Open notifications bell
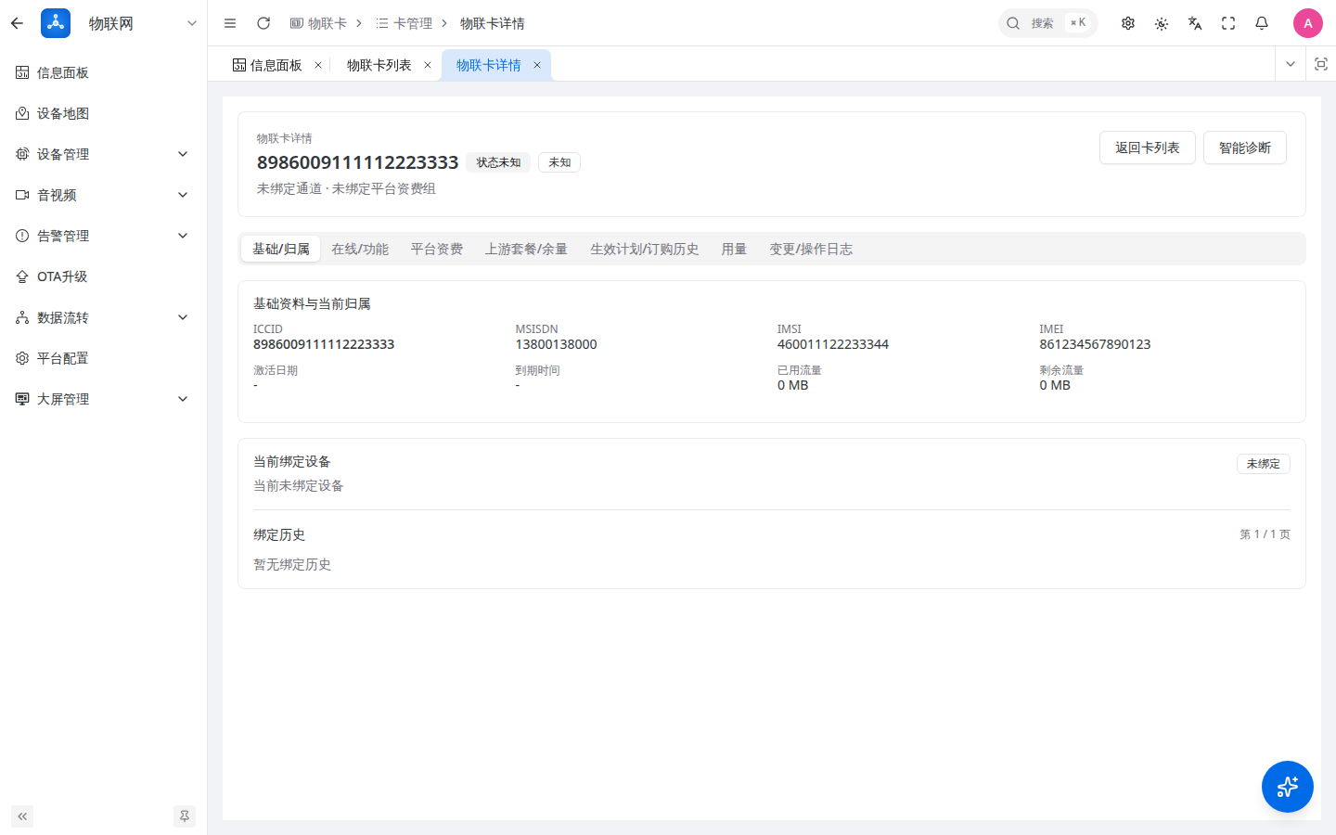 [x=1262, y=23]
